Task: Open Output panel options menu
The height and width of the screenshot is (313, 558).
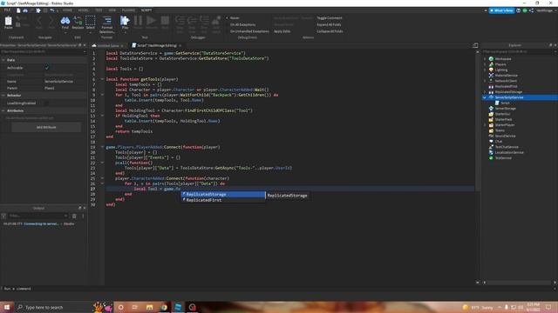Action: coord(83,216)
